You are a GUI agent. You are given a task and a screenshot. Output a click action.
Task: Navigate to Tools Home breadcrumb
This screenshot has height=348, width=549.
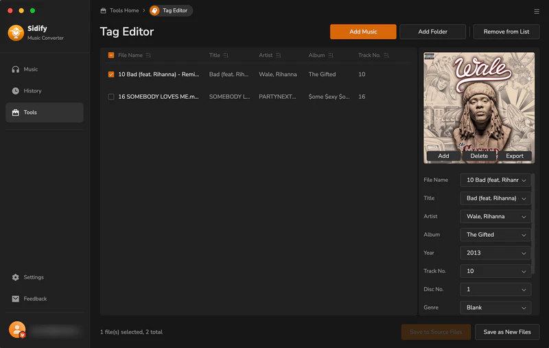[x=119, y=10]
